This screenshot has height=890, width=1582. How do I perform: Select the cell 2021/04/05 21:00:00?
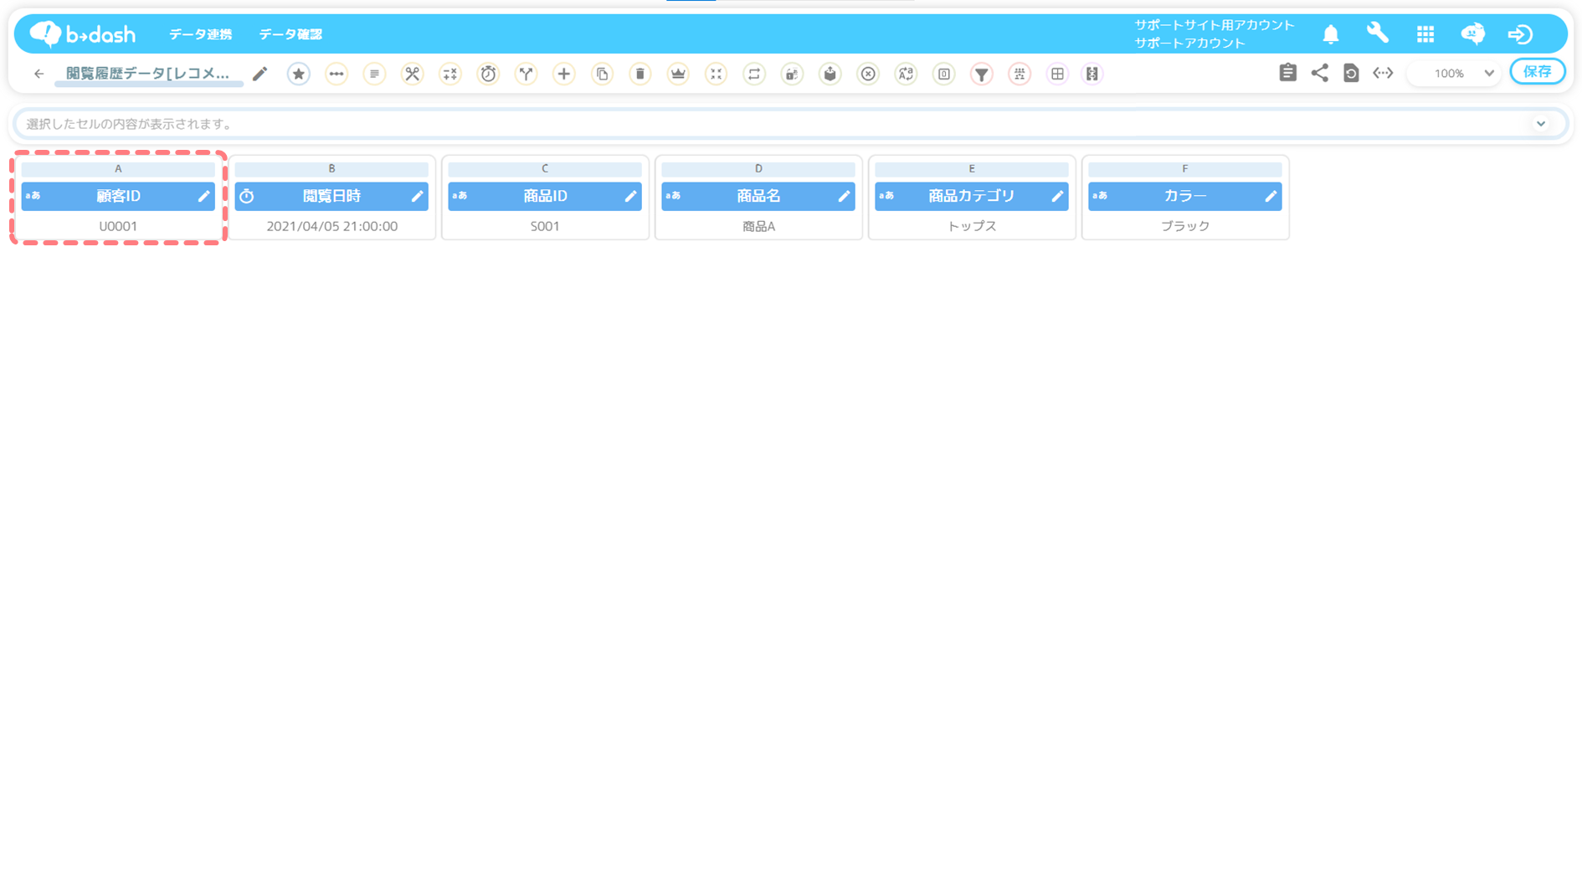click(x=331, y=226)
